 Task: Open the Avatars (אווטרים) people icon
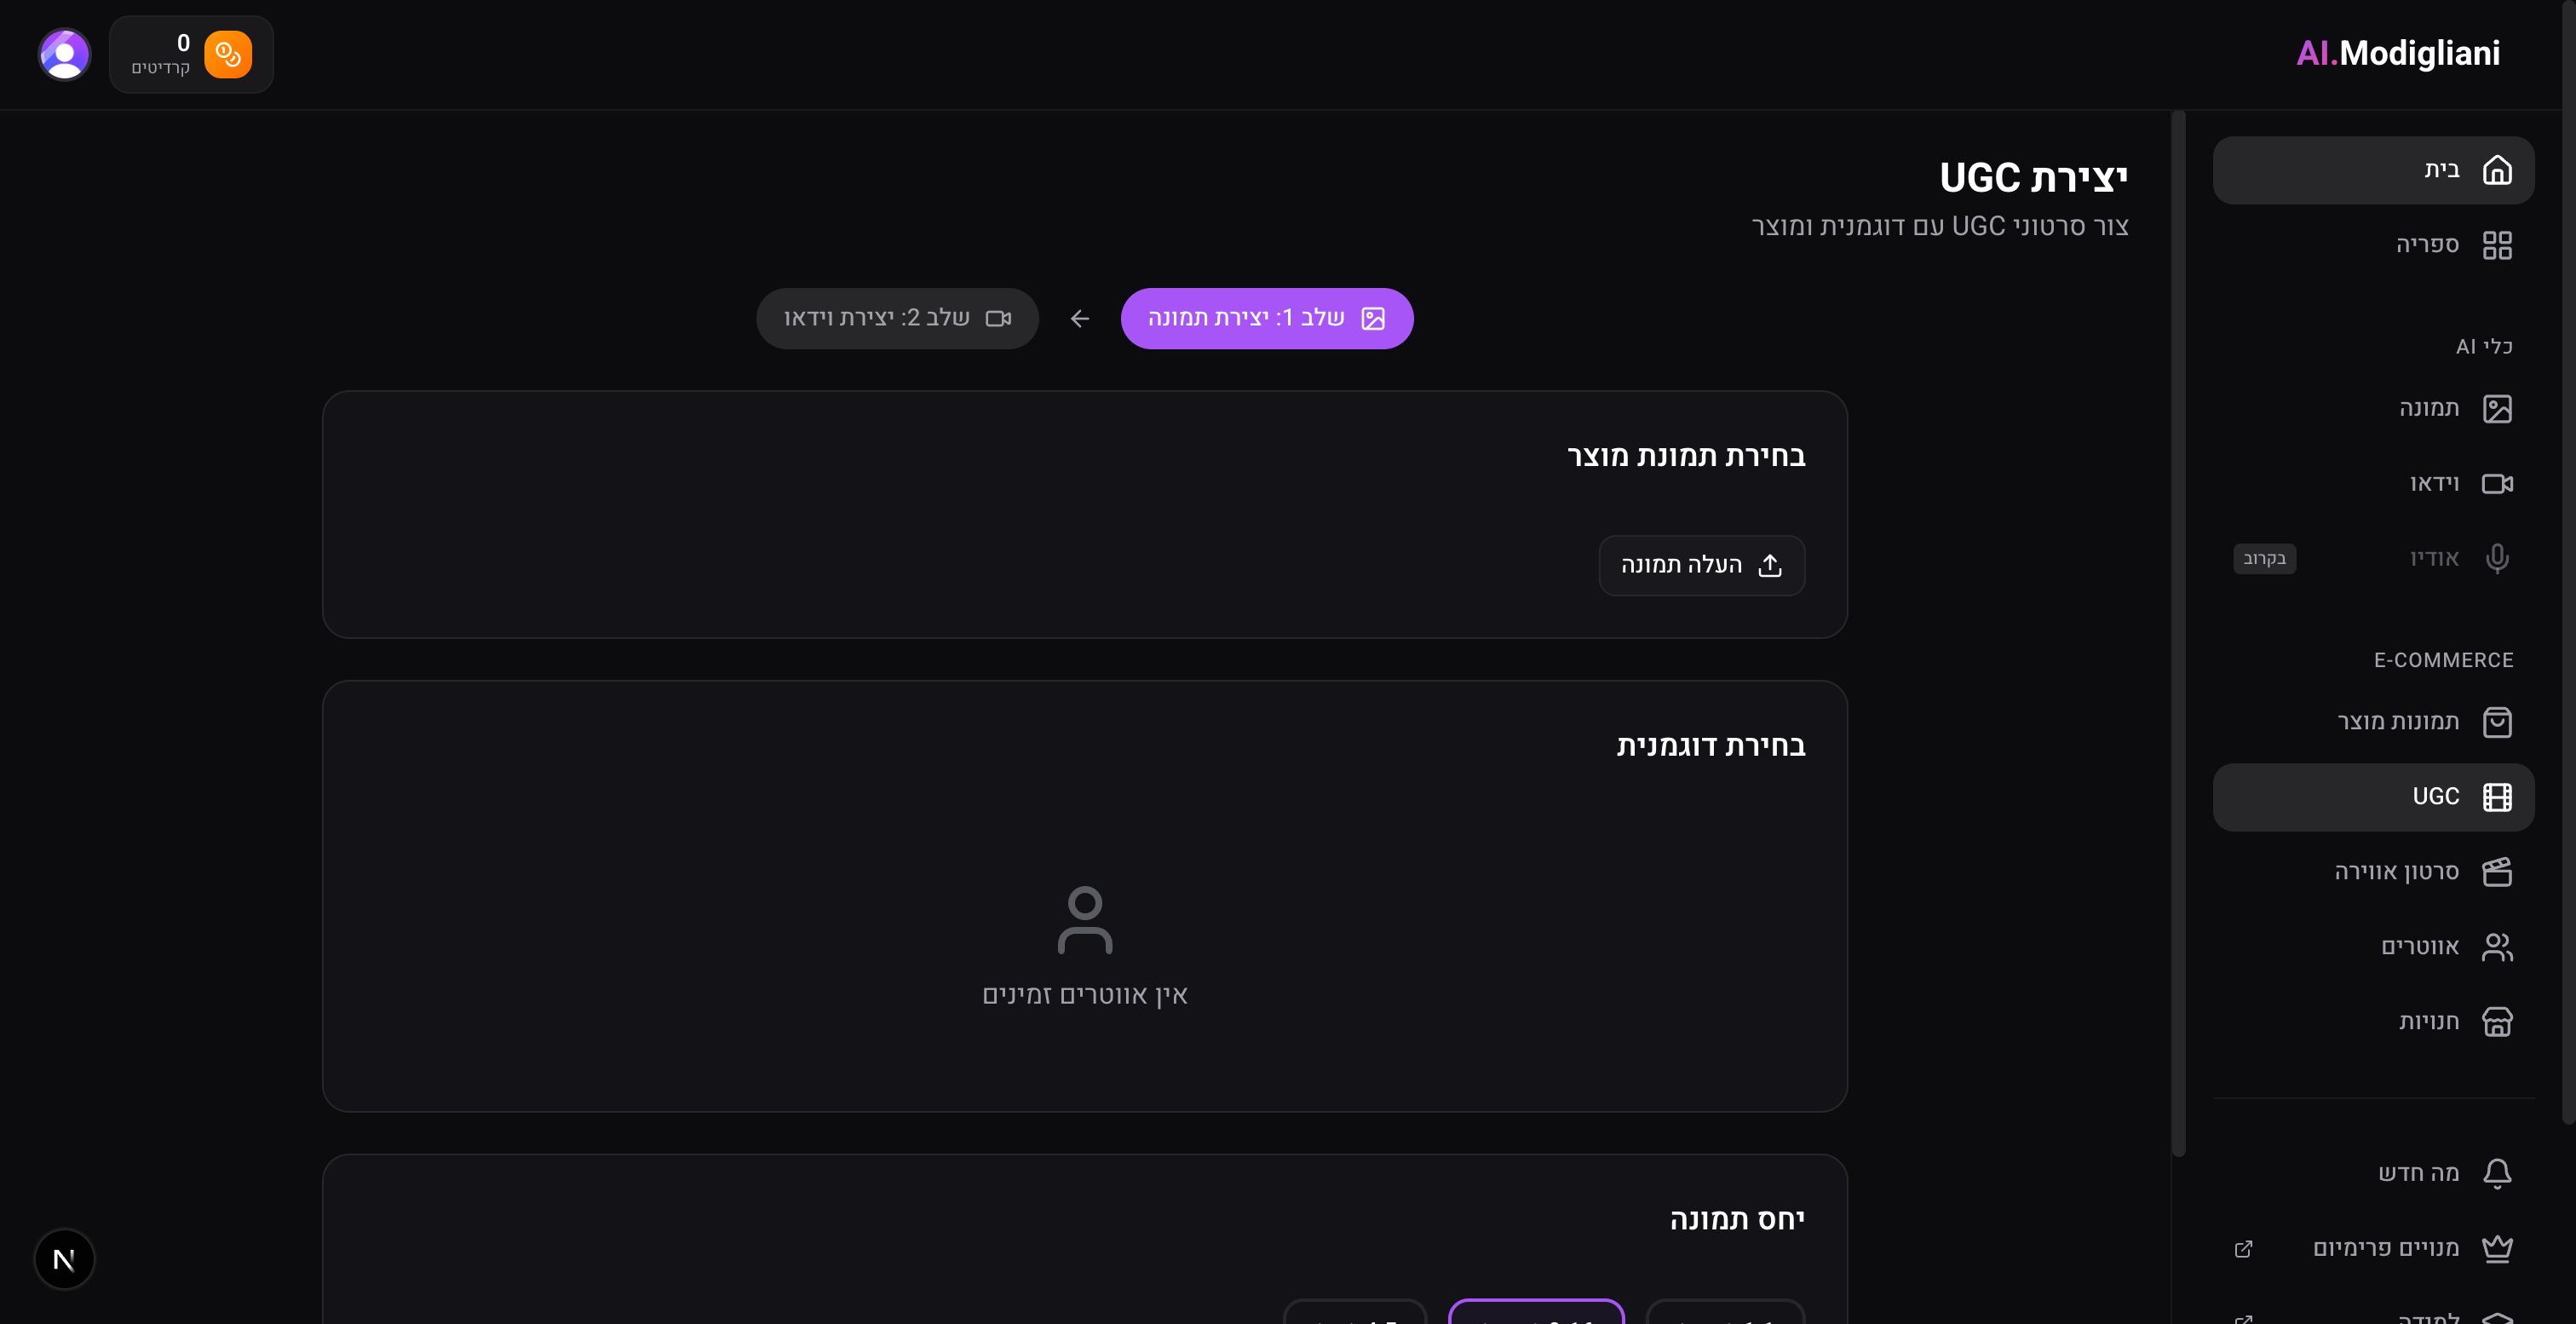2496,947
